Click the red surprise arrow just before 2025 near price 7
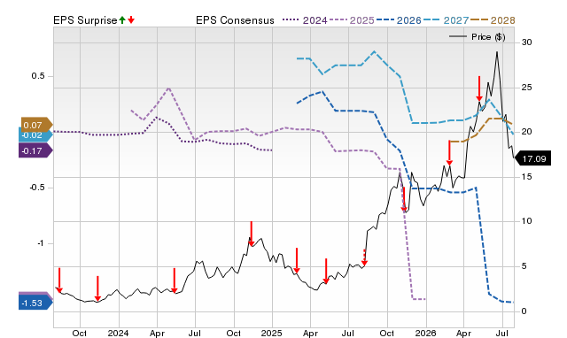 [252, 234]
